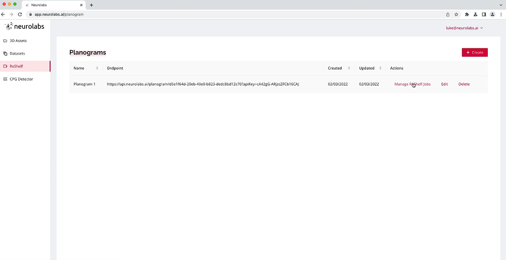Screen dimensions: 506x260
Task: Click the CPG Detector sidebar icon
Action: point(5,79)
